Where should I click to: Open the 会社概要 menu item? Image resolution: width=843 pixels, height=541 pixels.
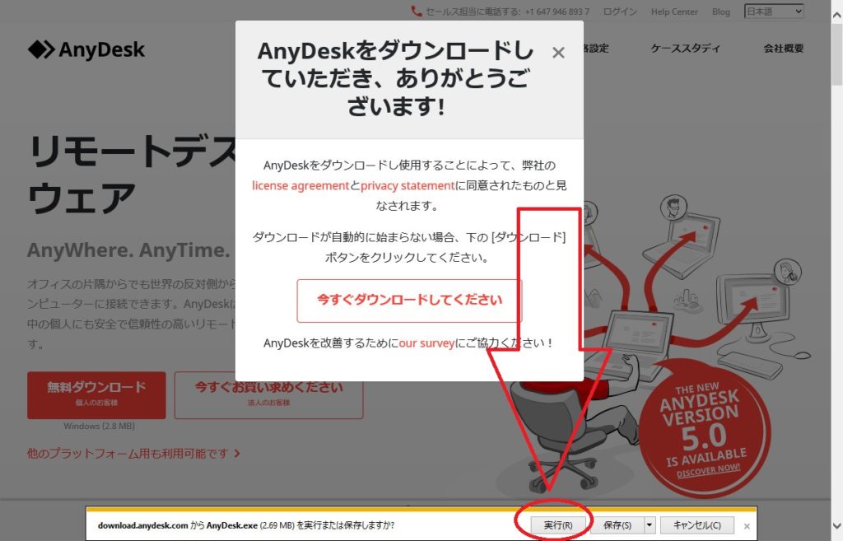click(x=784, y=49)
